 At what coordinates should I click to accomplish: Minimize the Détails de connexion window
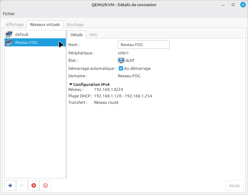pyautogui.click(x=223, y=5)
